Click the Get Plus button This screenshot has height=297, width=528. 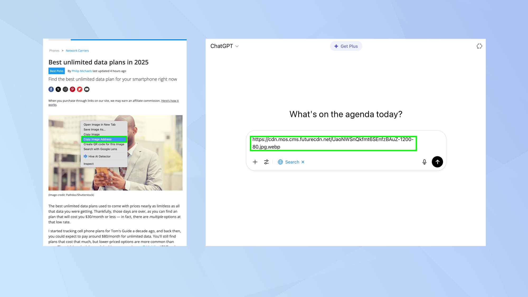tap(346, 46)
